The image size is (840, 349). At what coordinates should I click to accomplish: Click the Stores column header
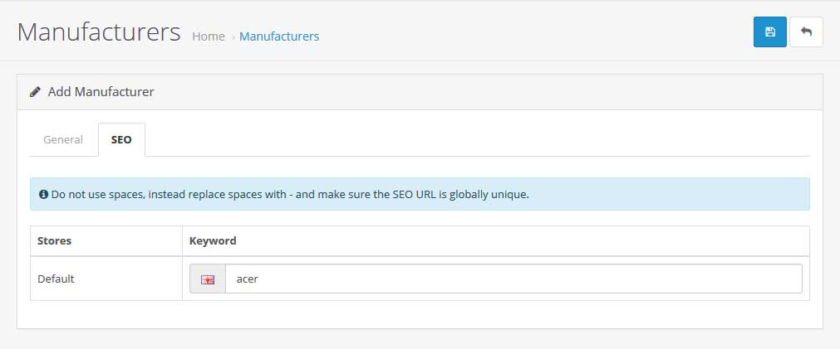point(55,241)
